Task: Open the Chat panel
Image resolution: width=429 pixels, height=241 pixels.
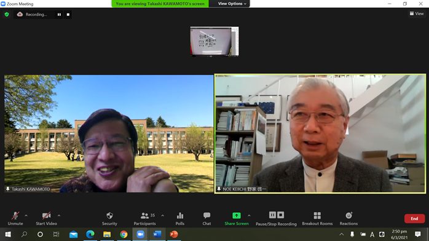Action: (207, 219)
